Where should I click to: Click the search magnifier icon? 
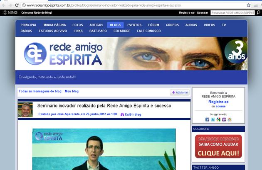point(259,12)
